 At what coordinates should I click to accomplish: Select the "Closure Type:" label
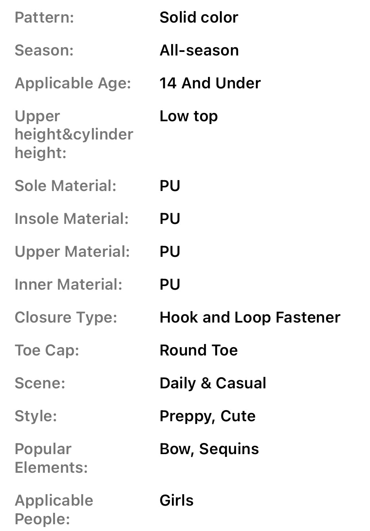(66, 317)
